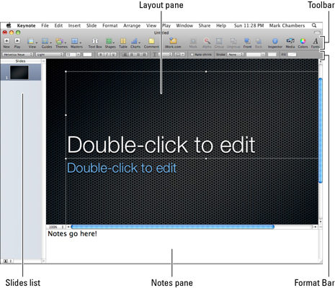Click the stroke color well
Viewport: 335px width, 288px height.
(x=272, y=55)
